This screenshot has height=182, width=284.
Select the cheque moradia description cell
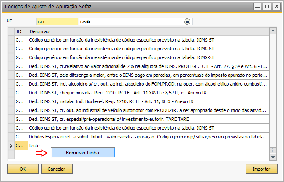click(149, 93)
